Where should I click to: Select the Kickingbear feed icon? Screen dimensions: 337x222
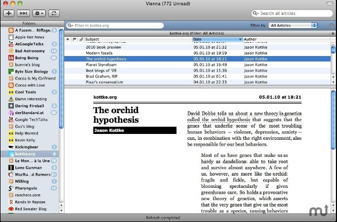(x=11, y=147)
